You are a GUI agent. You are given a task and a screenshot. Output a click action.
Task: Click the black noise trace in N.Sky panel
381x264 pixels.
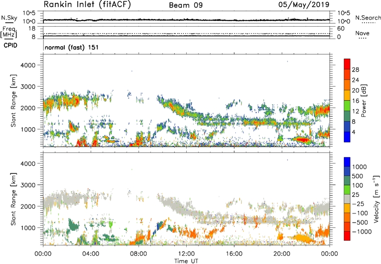tap(186, 20)
